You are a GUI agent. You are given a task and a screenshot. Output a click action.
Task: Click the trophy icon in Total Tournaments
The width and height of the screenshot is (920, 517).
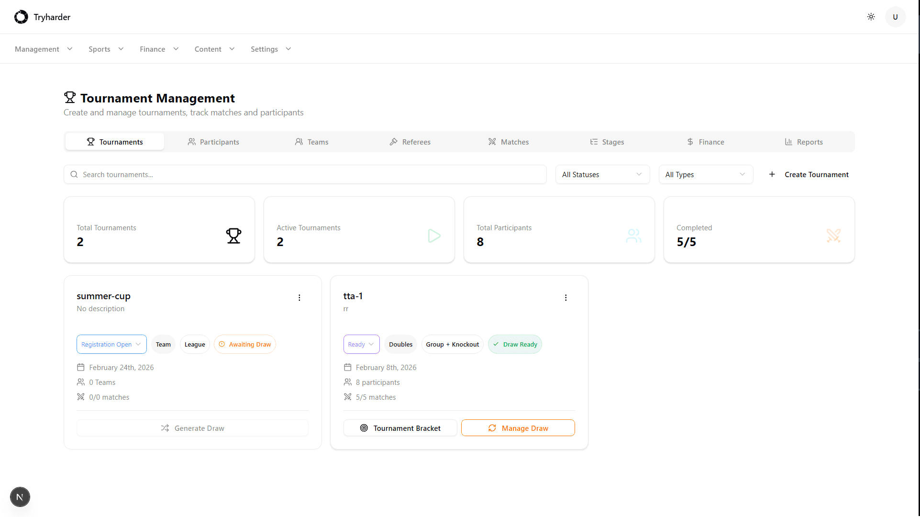pos(233,236)
